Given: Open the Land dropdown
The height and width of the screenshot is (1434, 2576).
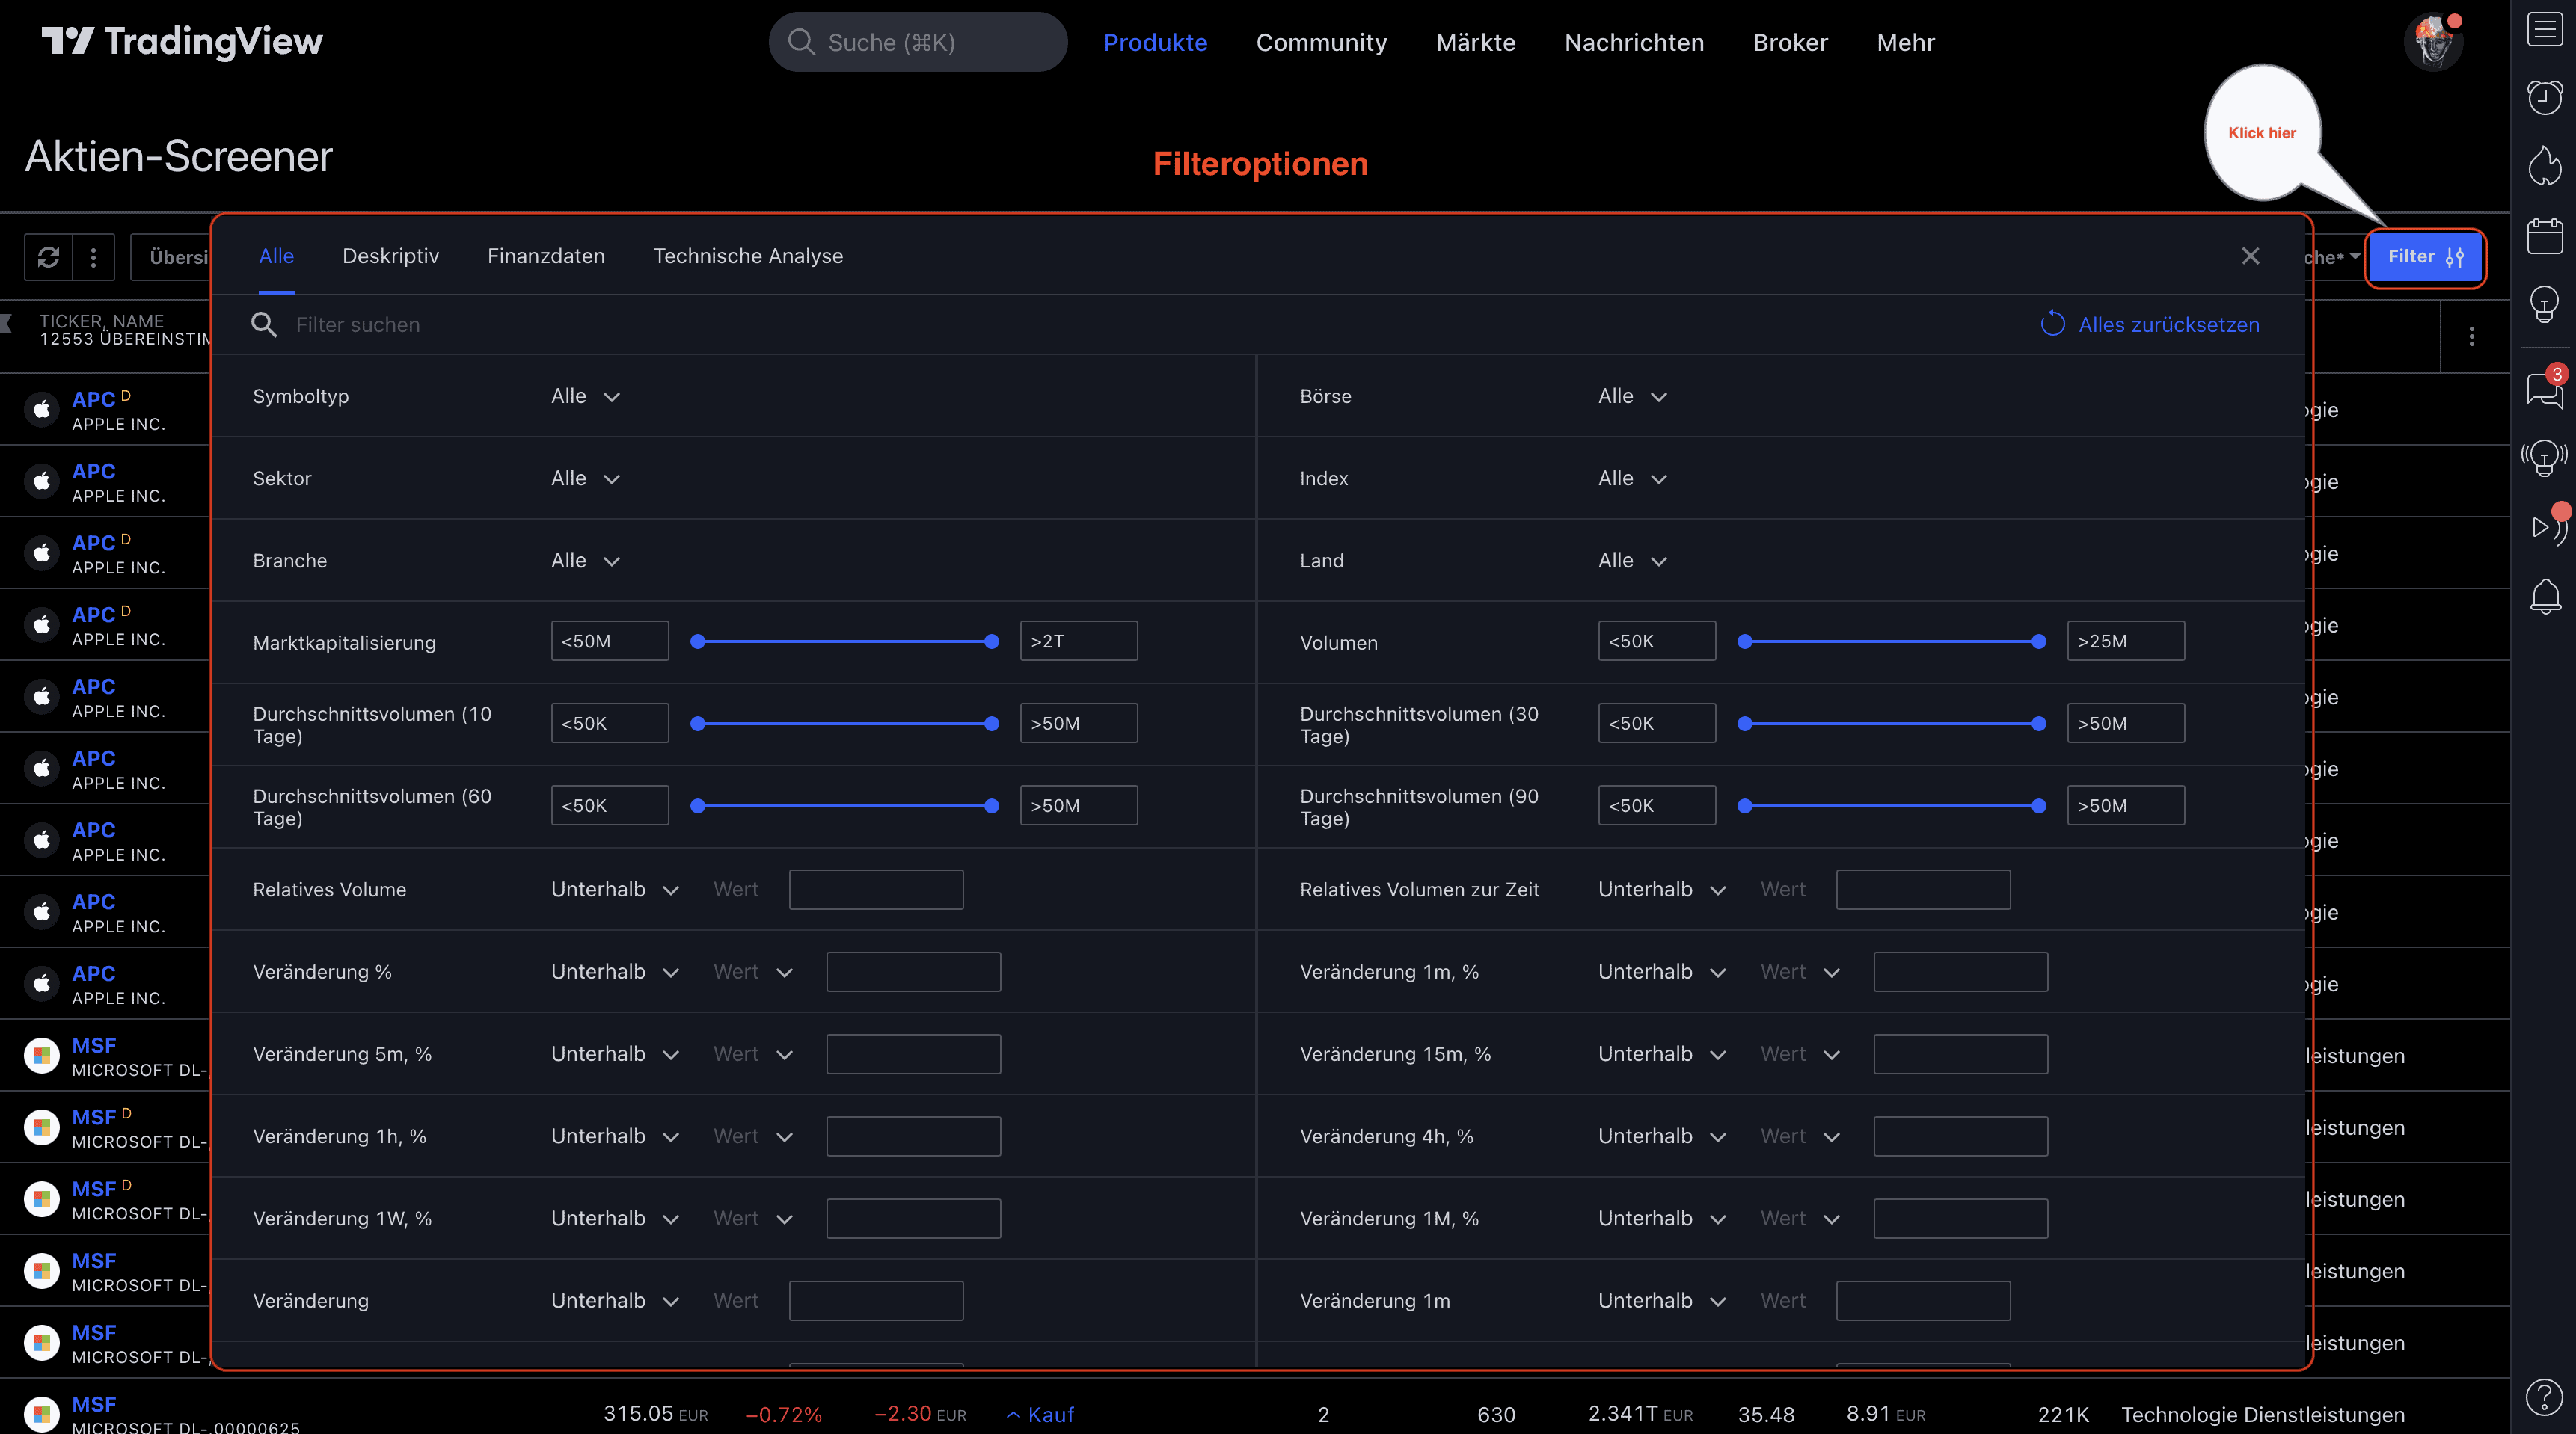Looking at the screenshot, I should (1632, 561).
